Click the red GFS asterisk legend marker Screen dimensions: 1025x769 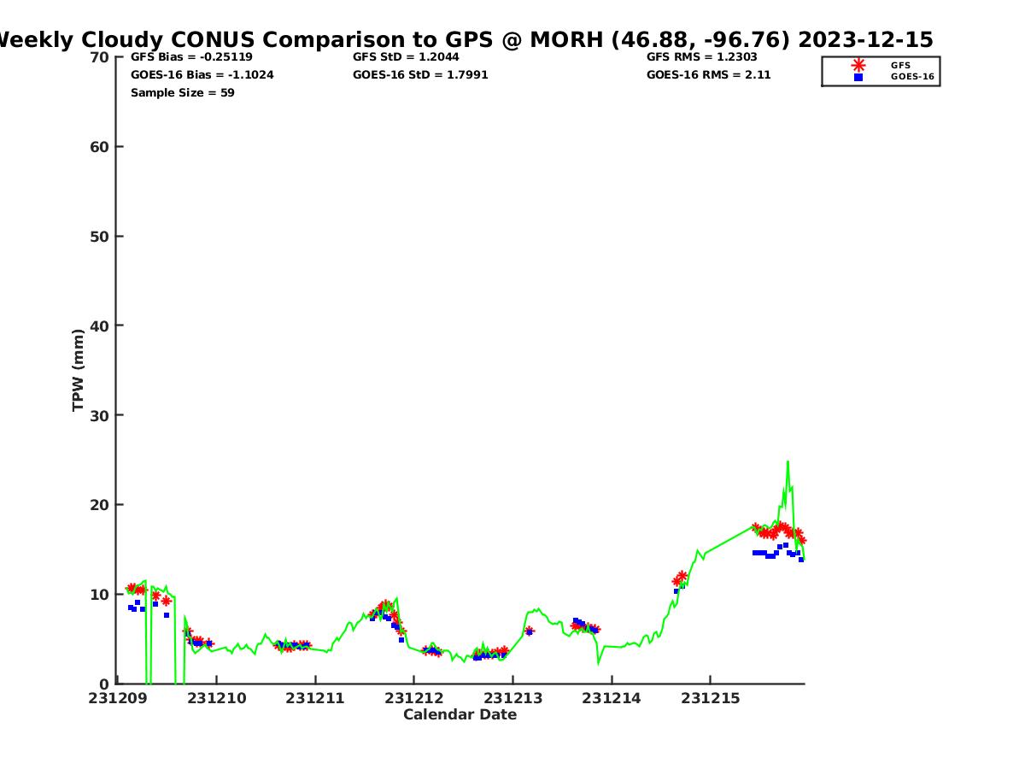pos(858,65)
